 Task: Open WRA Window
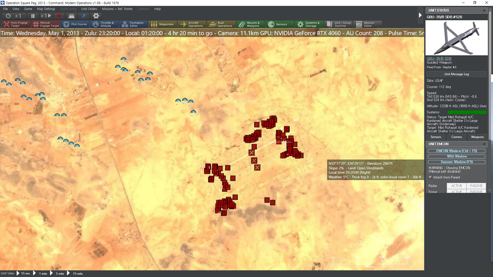[456, 157]
